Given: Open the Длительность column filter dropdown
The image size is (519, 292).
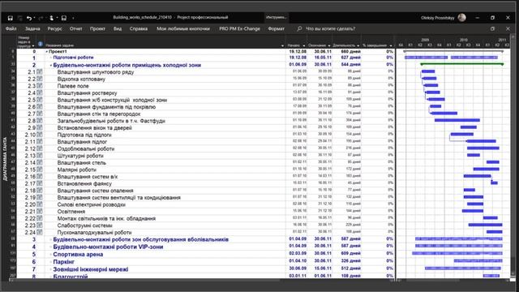Looking at the screenshot, I should click(x=358, y=45).
